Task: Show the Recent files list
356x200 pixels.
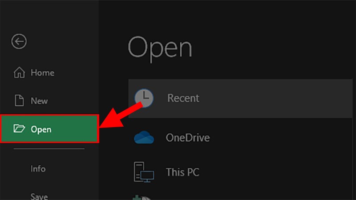Action: (183, 98)
